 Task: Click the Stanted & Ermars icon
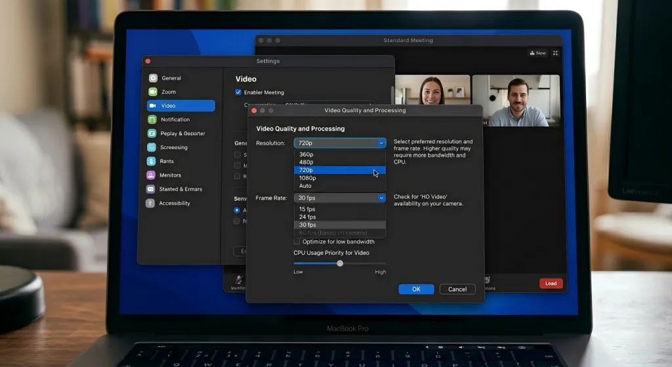tap(150, 189)
